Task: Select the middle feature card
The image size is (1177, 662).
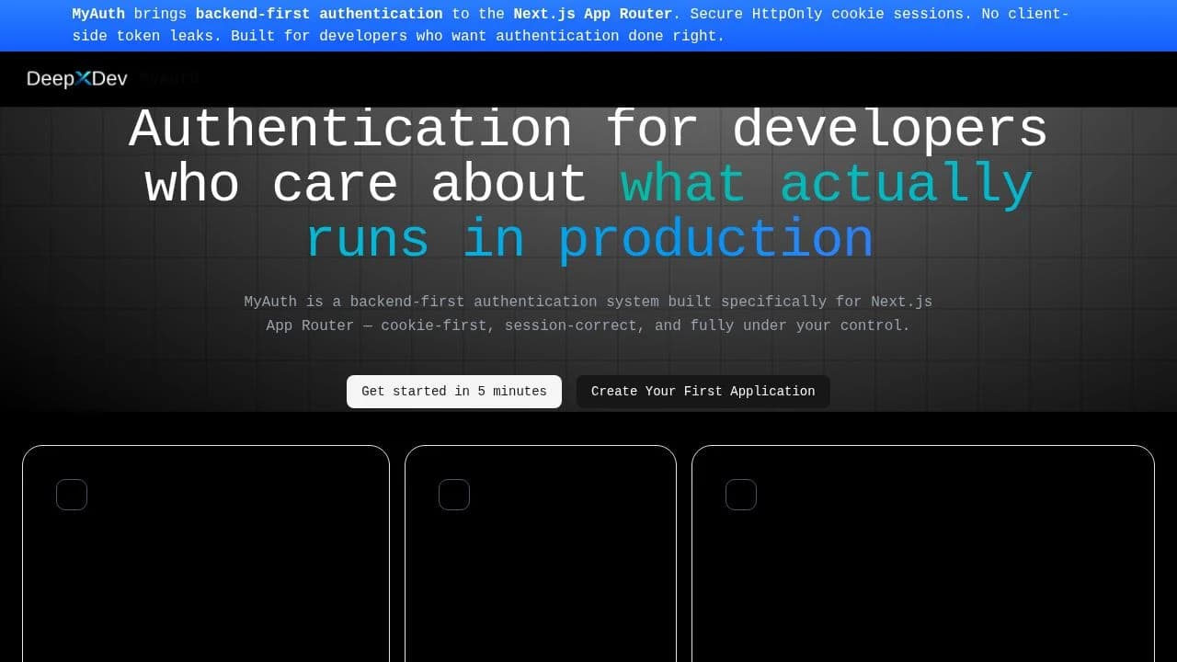Action: coord(541,552)
